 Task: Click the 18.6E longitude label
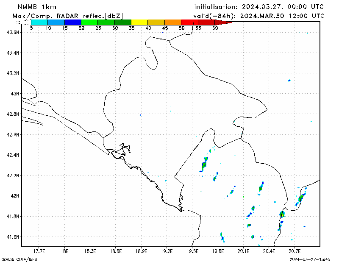coord(116,251)
